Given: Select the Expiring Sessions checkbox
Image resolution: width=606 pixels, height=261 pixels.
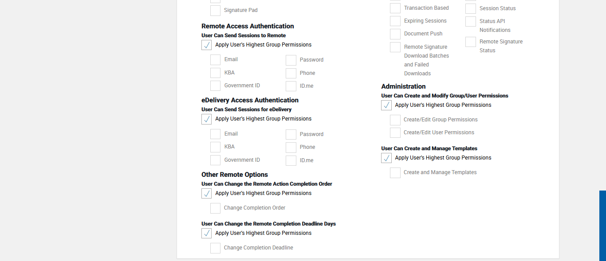Looking at the screenshot, I should coord(395,21).
